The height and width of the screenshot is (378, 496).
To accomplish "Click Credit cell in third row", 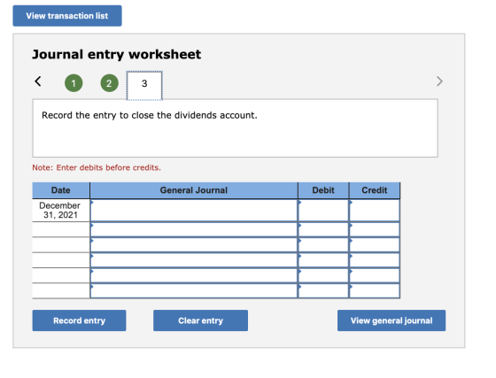I will 375,245.
